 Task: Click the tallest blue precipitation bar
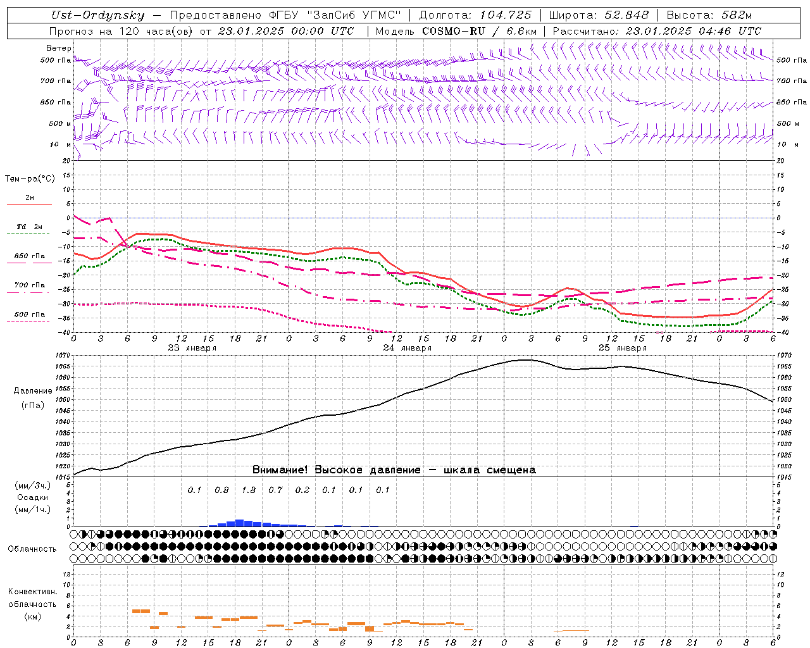239,523
